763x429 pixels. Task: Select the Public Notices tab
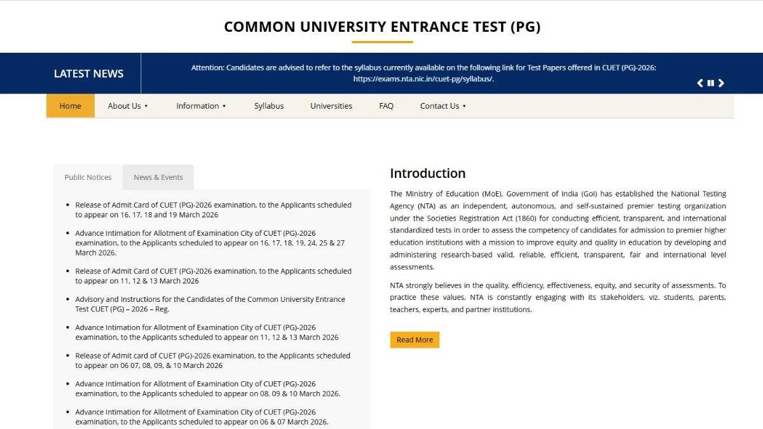tap(88, 177)
